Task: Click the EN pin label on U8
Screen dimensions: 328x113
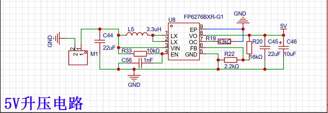Action: pyautogui.click(x=174, y=55)
